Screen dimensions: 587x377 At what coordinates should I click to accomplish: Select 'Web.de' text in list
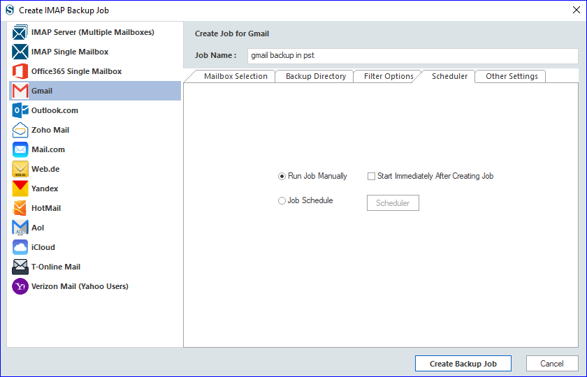45,169
